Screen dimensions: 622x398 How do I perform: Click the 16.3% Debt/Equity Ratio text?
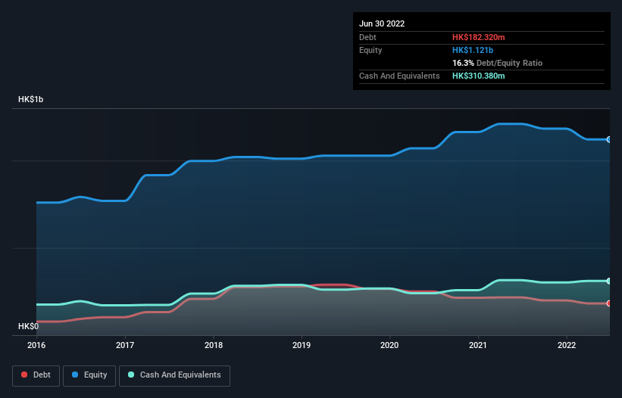498,63
